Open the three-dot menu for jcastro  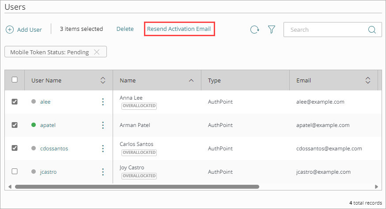[103, 172]
